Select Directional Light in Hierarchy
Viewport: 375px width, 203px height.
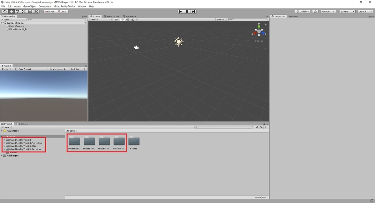coord(18,29)
